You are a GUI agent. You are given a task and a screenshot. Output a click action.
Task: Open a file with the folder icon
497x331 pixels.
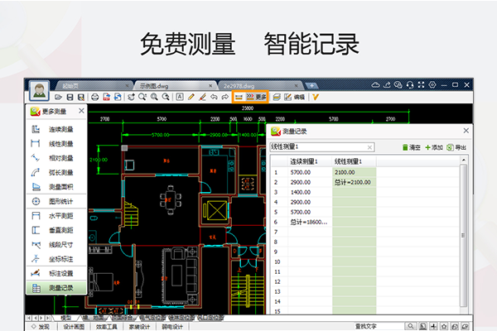[x=58, y=97]
